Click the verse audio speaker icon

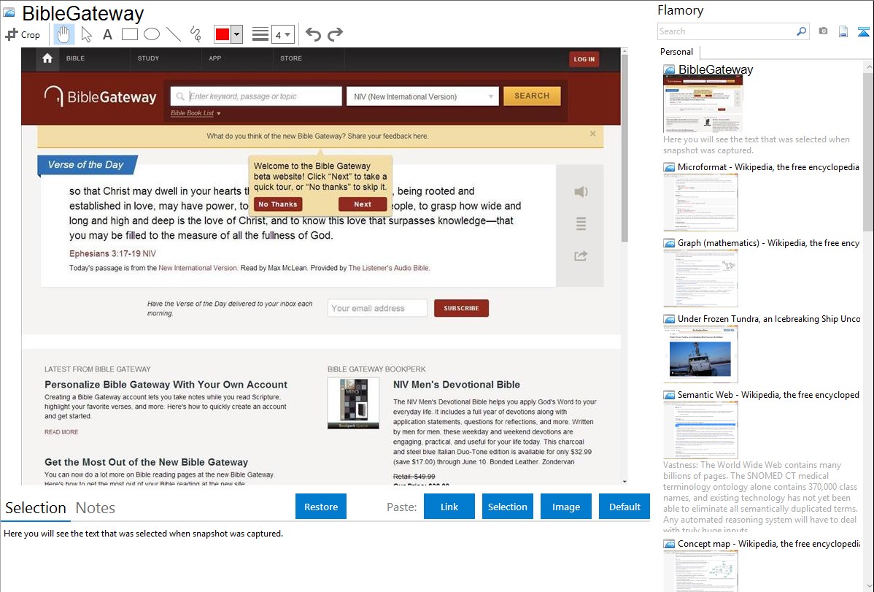581,192
